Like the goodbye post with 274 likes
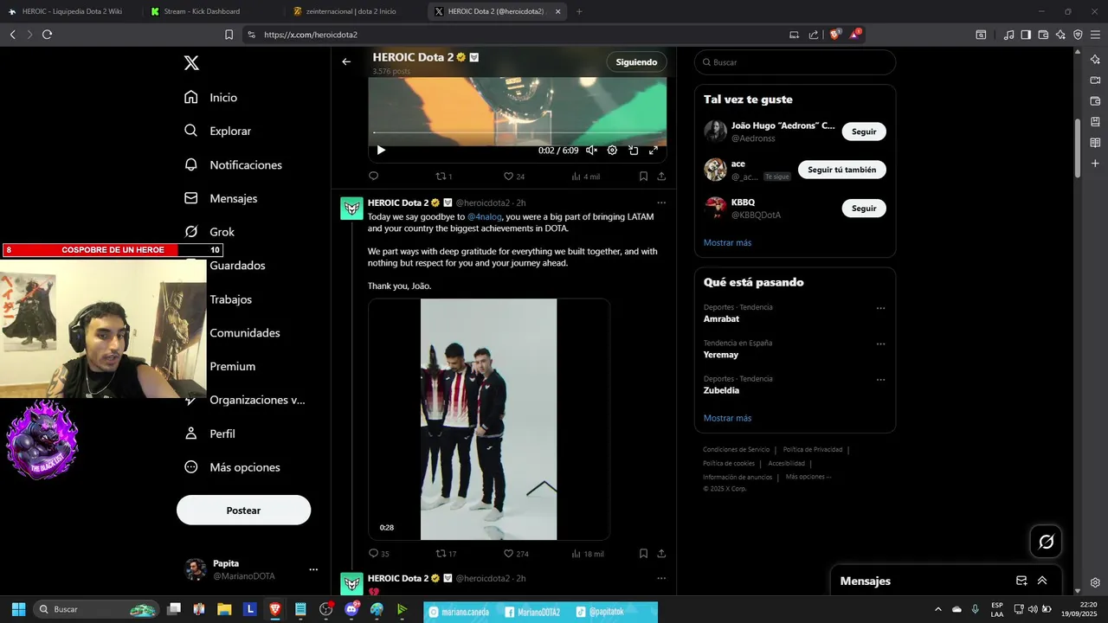 (x=516, y=554)
